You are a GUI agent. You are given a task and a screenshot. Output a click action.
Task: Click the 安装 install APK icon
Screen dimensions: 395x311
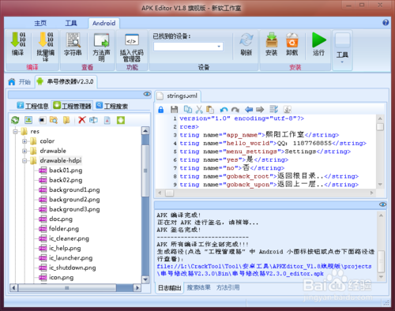pos(272,40)
